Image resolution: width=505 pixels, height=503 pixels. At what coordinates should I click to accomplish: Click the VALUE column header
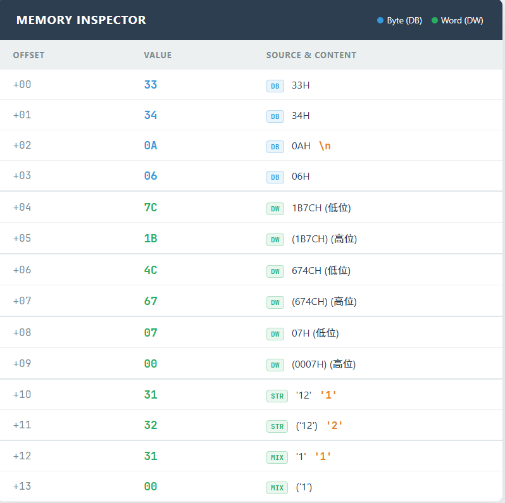pyautogui.click(x=158, y=55)
